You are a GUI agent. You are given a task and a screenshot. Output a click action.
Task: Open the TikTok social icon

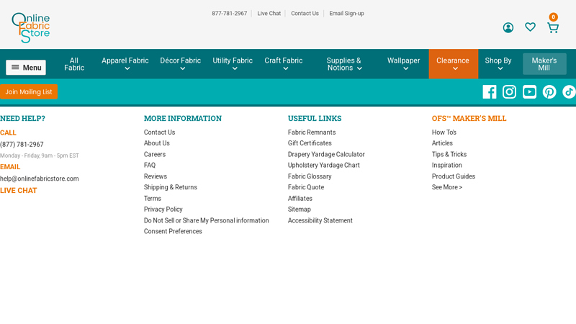[568, 91]
